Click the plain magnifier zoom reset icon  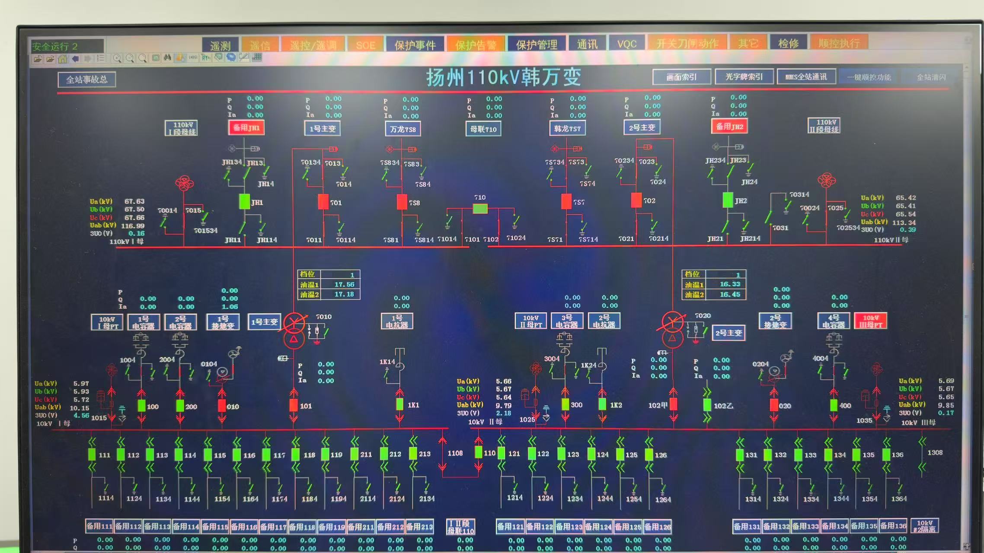click(x=142, y=58)
